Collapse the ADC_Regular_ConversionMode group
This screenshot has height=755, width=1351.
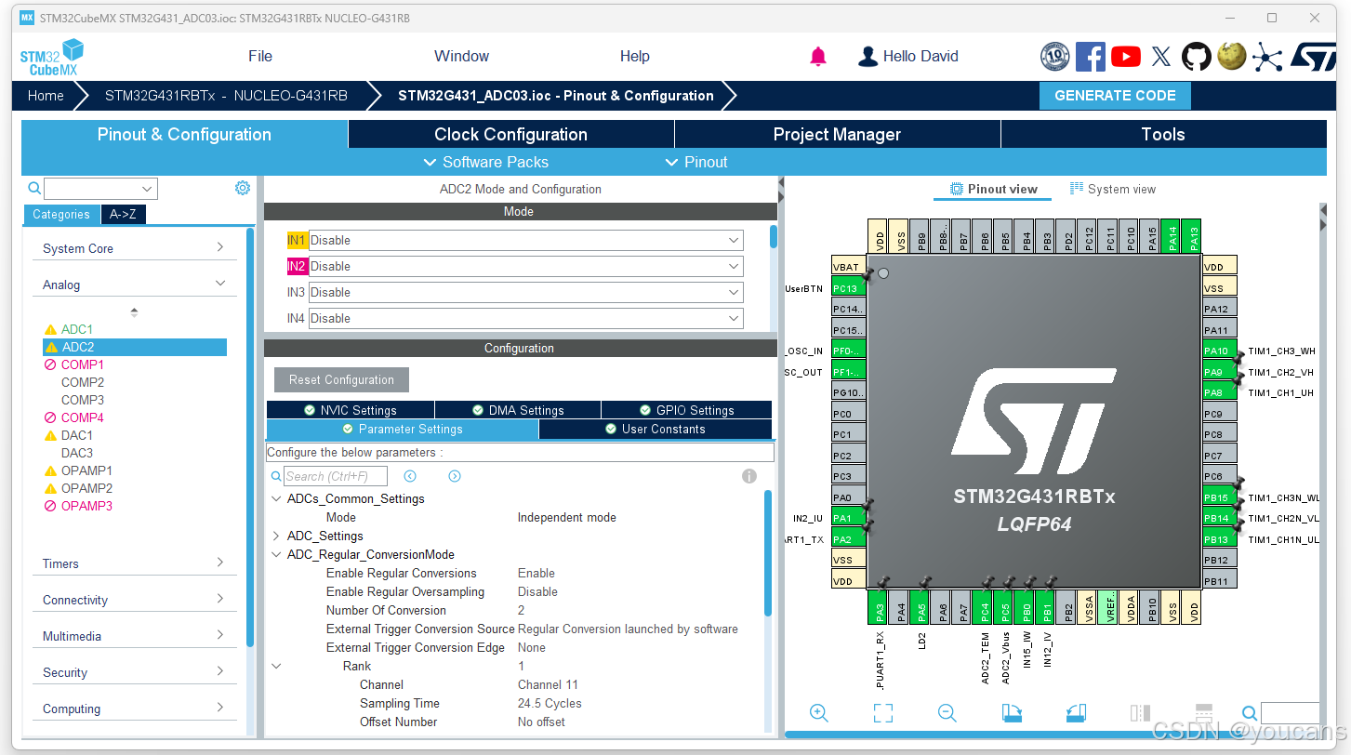point(276,554)
